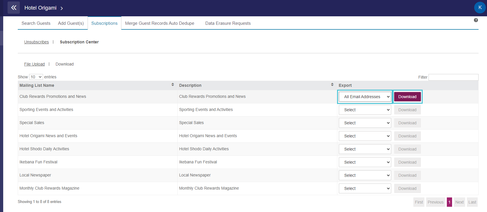487x212 pixels.
Task: Click 'Club Rewards Promotions and News' mailing list name
Action: (53, 96)
